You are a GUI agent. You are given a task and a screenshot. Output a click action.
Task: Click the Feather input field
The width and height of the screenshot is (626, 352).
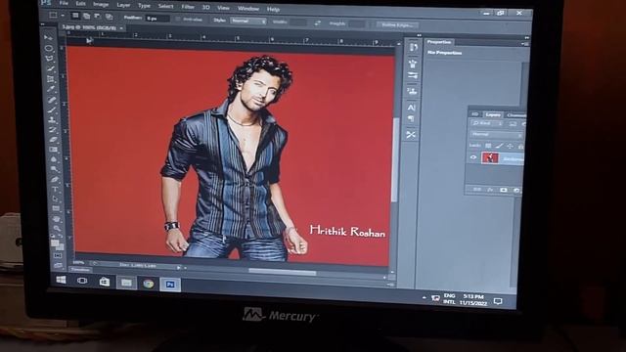coord(157,19)
